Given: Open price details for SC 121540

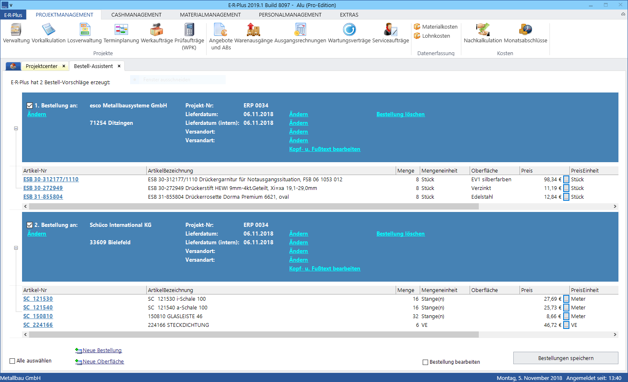Looking at the screenshot, I should (x=566, y=308).
